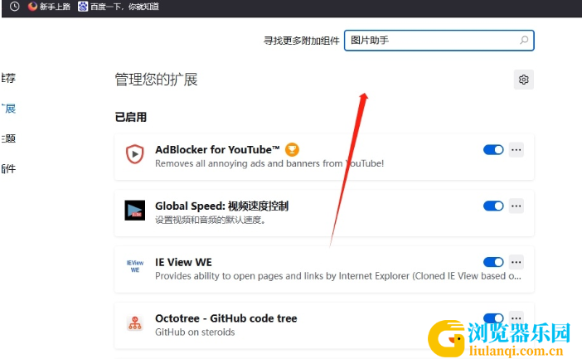
Task: Select the 主题 sidebar category
Action: 8,138
